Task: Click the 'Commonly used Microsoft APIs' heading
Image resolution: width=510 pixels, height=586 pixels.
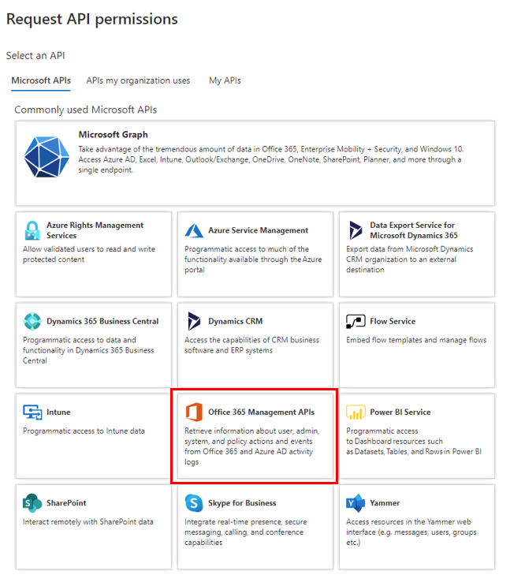Action: tap(86, 110)
